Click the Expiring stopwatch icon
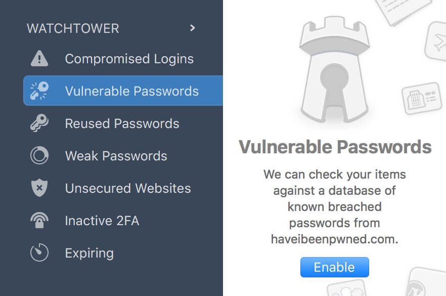This screenshot has height=296, width=446. 38,253
